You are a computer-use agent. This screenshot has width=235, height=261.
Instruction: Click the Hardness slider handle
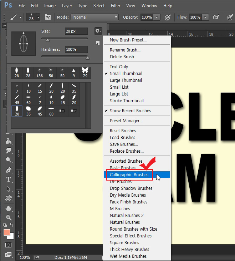pyautogui.click(x=87, y=58)
